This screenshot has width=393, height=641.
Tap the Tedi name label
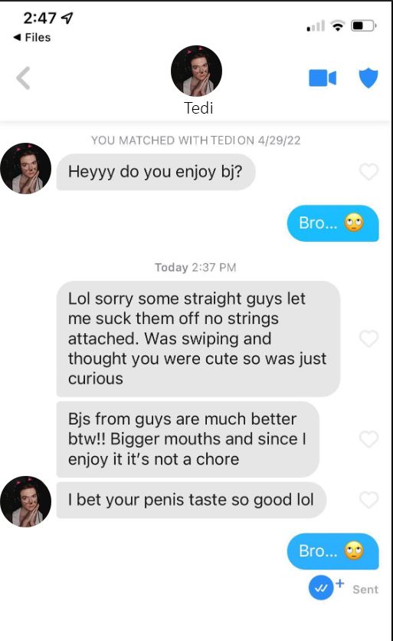[198, 108]
